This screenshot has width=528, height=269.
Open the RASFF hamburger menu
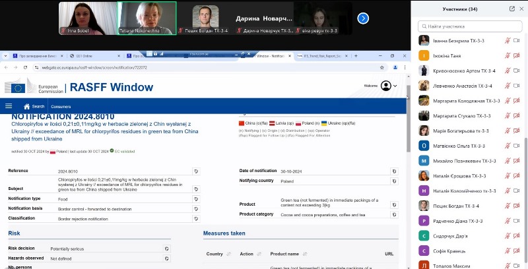click(x=9, y=105)
